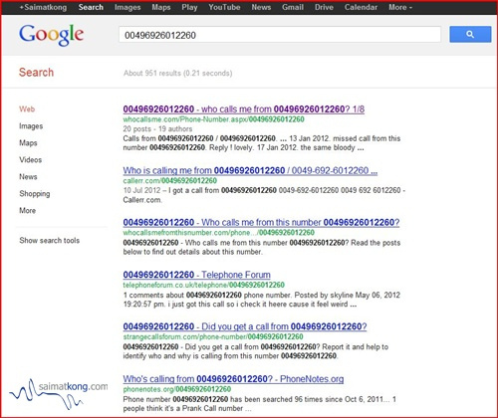Viewport: 498px width, 418px height.
Task: Open Drive in the top bar
Action: pos(324,7)
